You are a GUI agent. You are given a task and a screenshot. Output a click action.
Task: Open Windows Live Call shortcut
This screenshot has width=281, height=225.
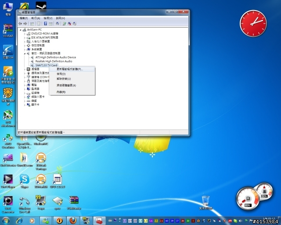25,204
